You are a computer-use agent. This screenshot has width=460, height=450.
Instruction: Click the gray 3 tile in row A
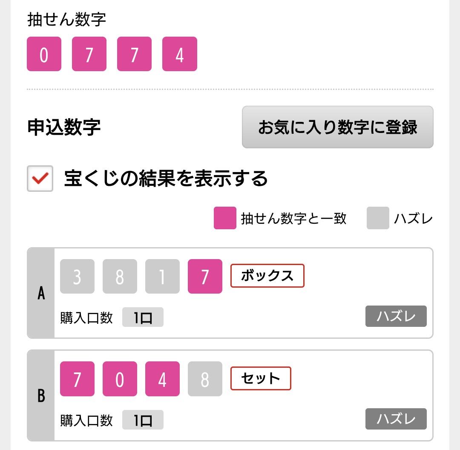point(77,277)
